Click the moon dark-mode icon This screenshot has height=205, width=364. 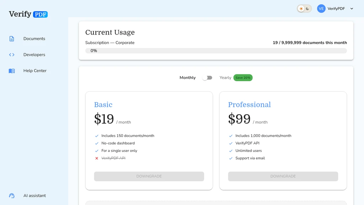click(307, 9)
